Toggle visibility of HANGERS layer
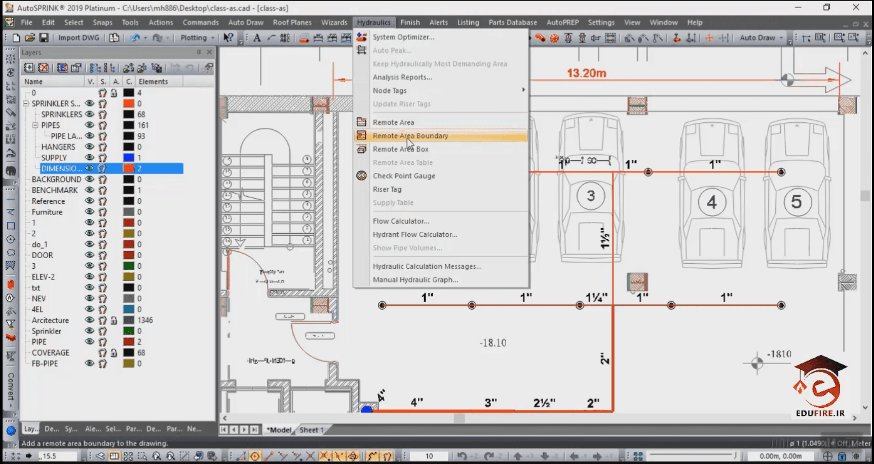 (x=90, y=147)
